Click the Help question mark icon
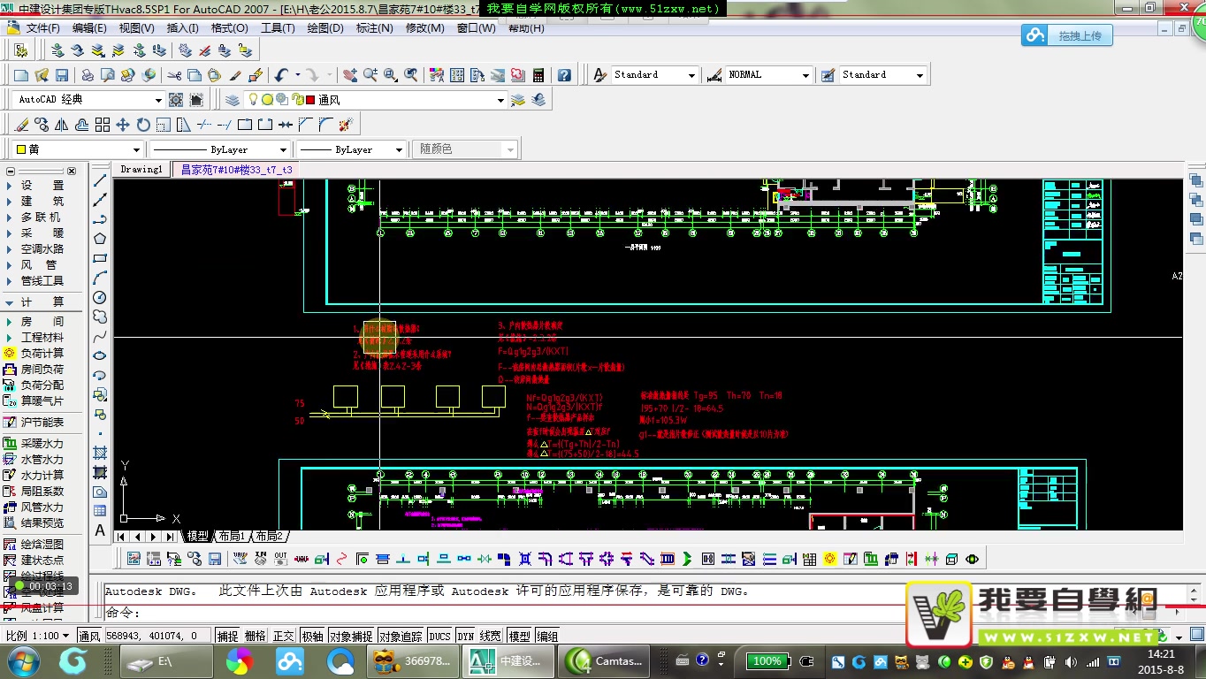The width and height of the screenshot is (1206, 679). pyautogui.click(x=564, y=75)
